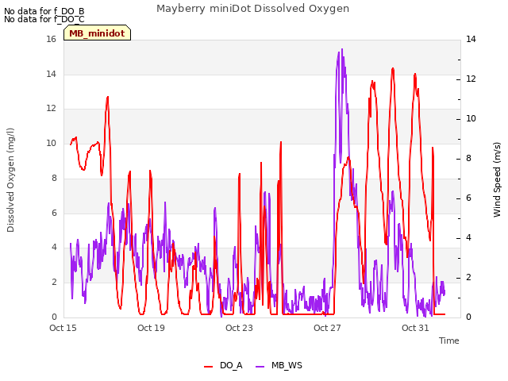Click the left axis value 8
The image size is (508, 381).
[54, 178]
